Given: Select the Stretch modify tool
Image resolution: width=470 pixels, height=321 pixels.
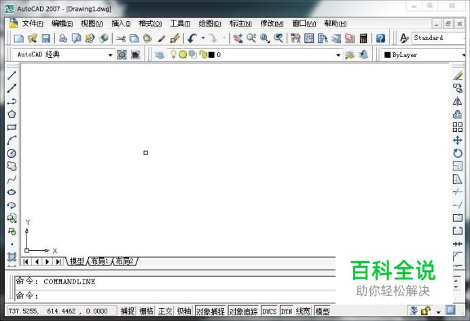Looking at the screenshot, I should click(x=457, y=179).
